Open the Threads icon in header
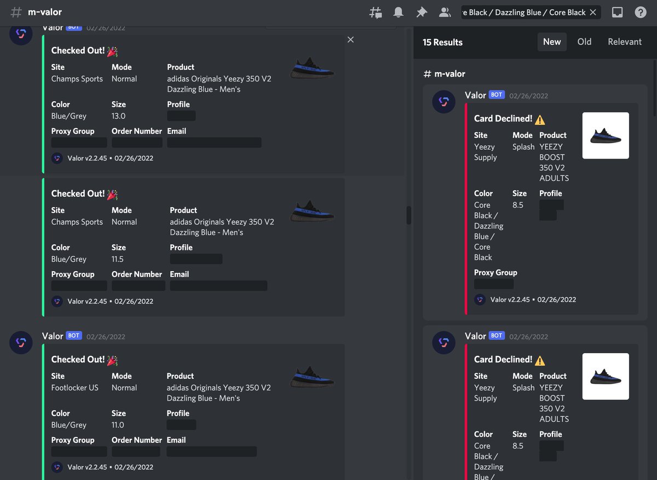 [x=376, y=12]
